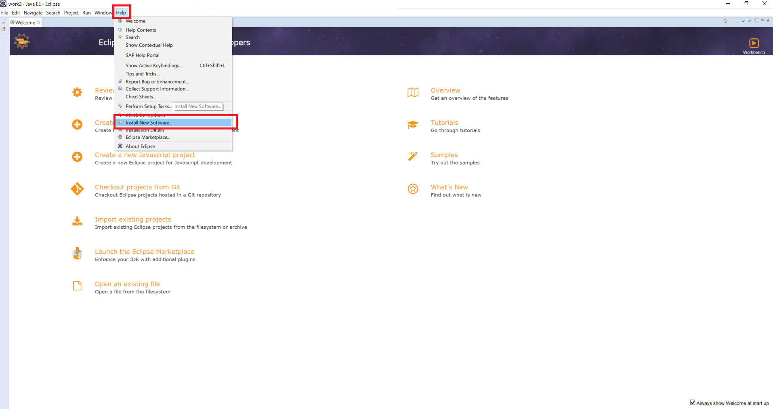Open Cheat Sheets... from Help menu
Image resolution: width=773 pixels, height=409 pixels.
pyautogui.click(x=173, y=97)
